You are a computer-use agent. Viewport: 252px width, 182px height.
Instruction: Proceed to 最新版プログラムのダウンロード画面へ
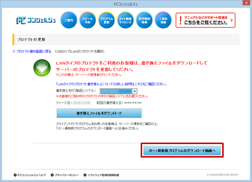(182, 151)
